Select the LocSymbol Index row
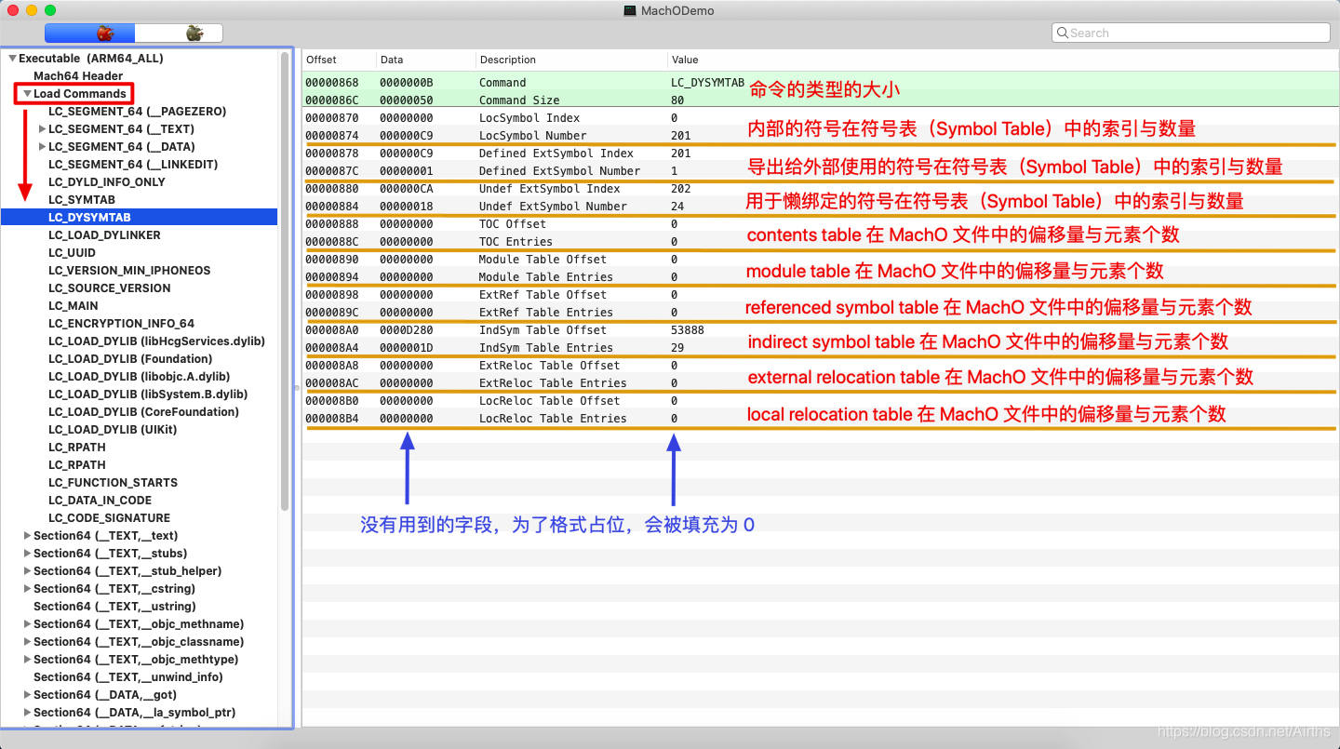This screenshot has width=1340, height=749. click(821, 118)
